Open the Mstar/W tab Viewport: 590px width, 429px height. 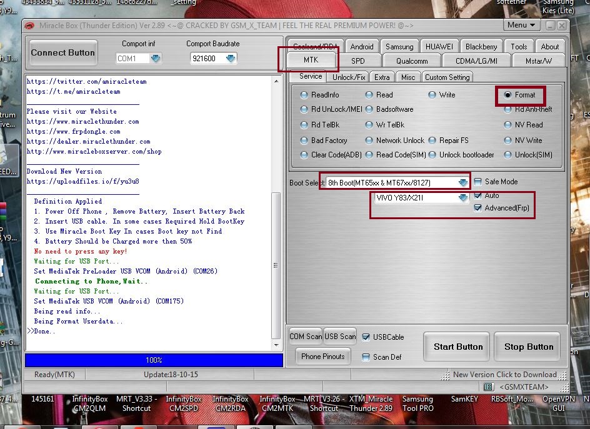coord(539,61)
